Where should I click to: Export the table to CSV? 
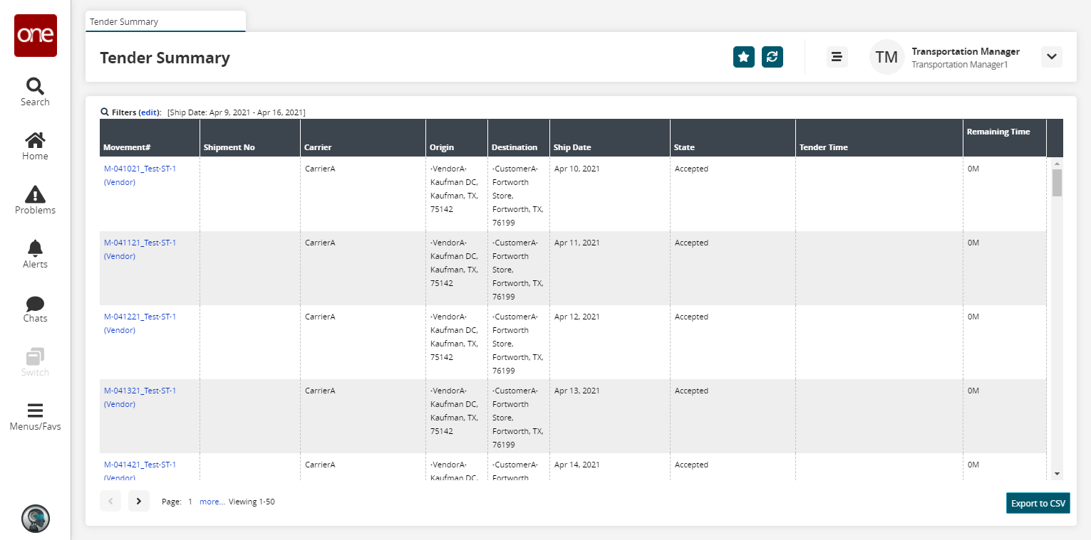pos(1038,503)
